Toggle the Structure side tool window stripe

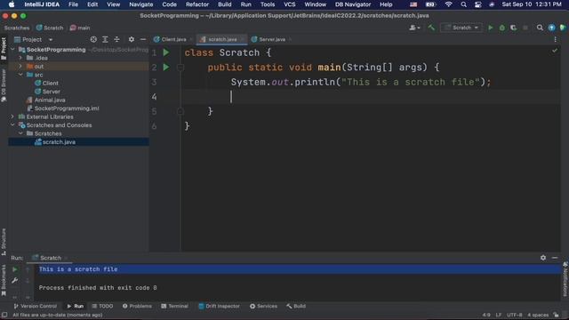(4, 241)
